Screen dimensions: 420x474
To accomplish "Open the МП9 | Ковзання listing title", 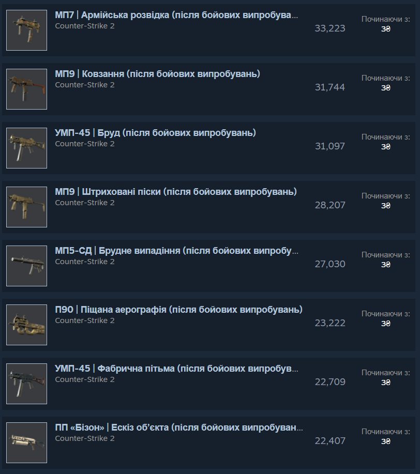I will pos(157,74).
